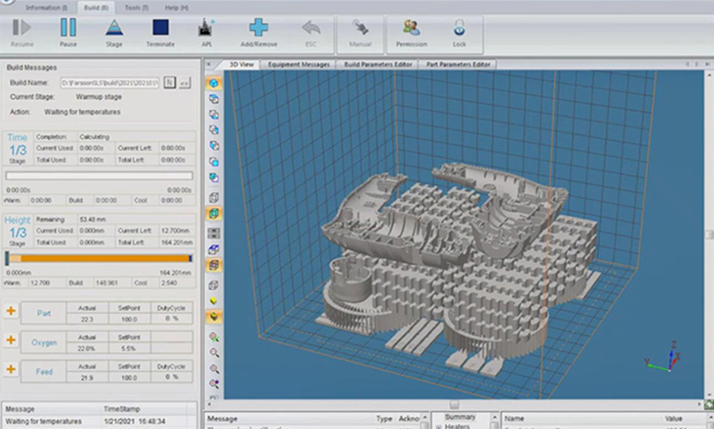The height and width of the screenshot is (429, 714).
Task: Pause the current build
Action: [x=69, y=32]
